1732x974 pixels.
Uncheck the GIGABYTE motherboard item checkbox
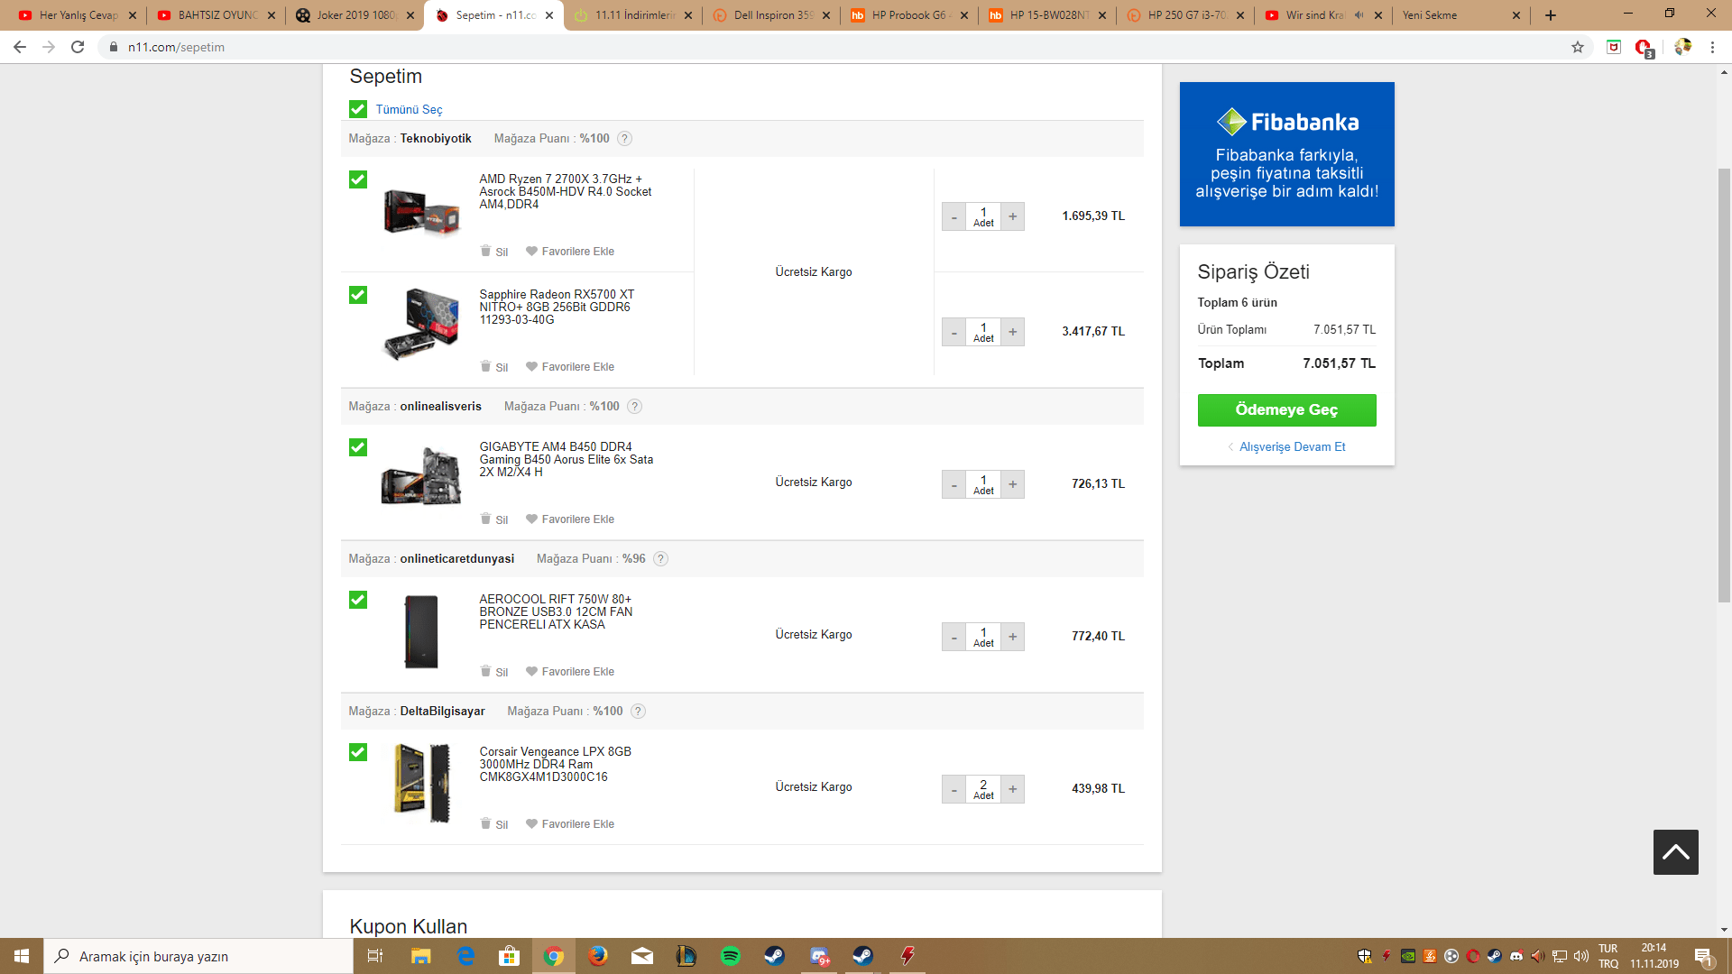[x=358, y=447]
